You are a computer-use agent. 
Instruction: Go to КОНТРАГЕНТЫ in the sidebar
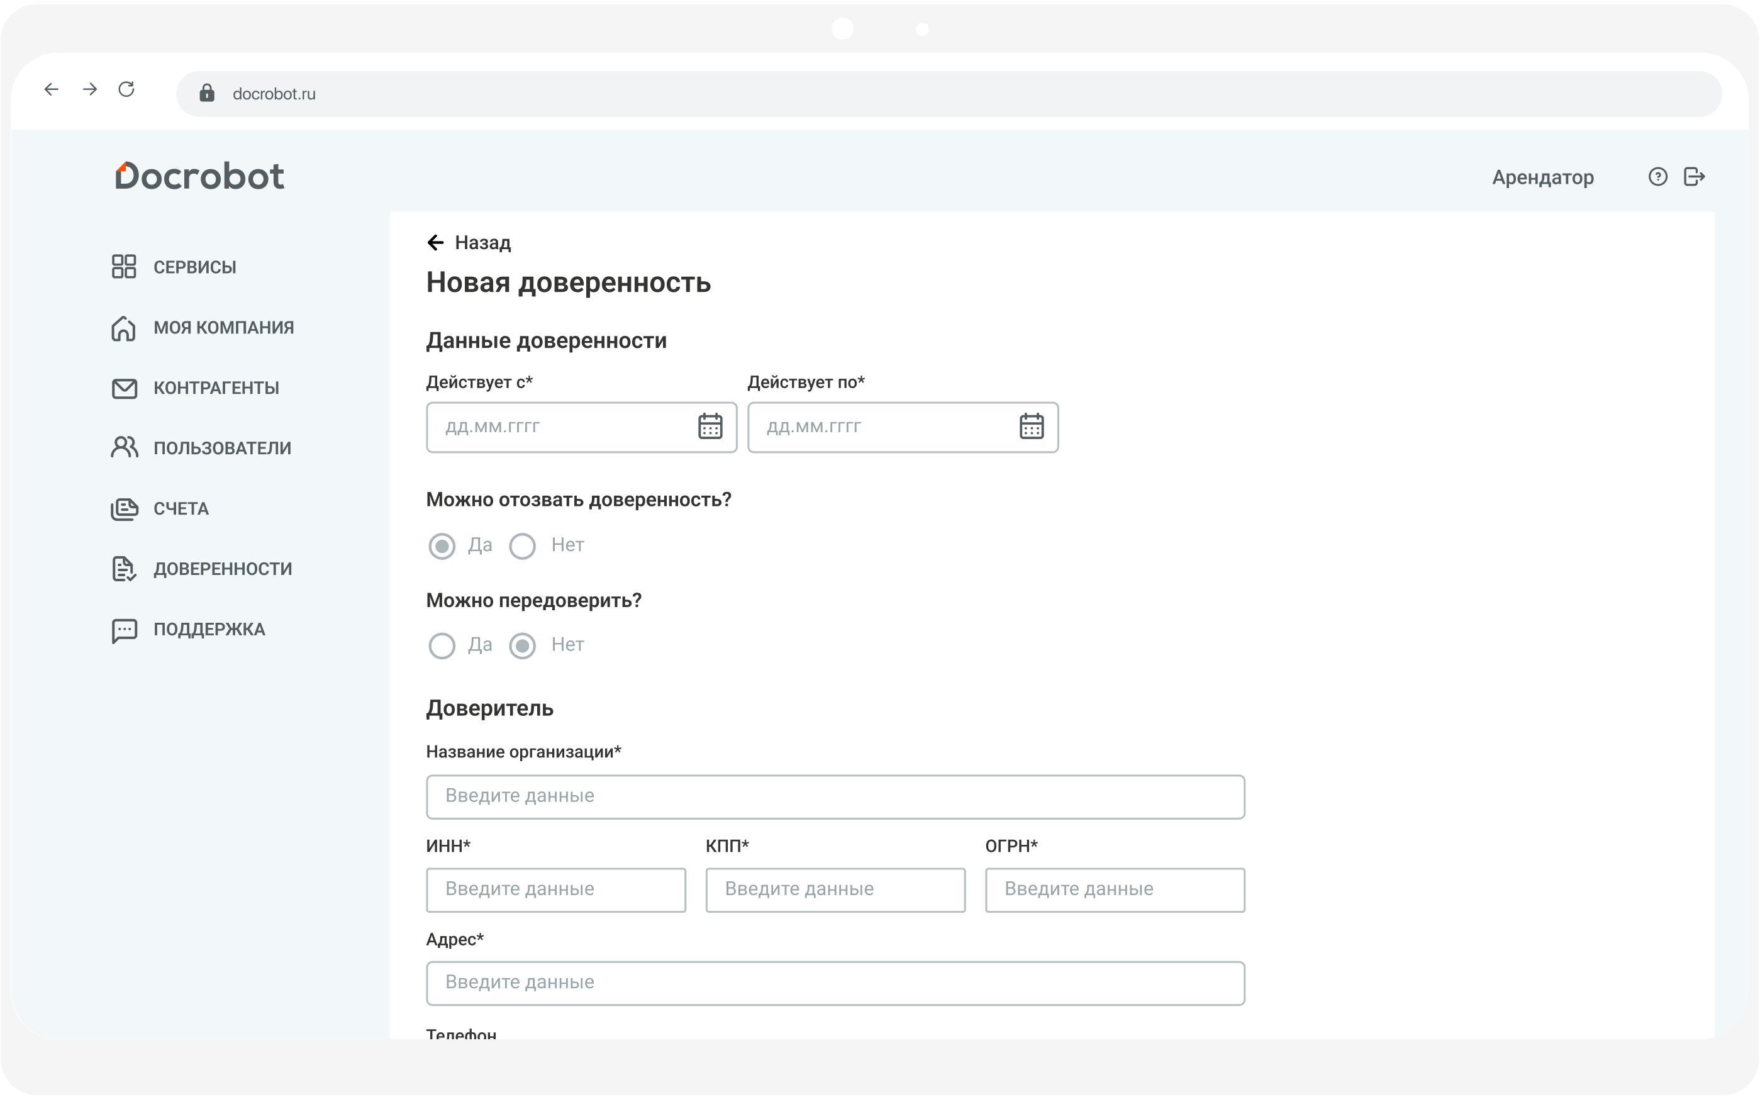(216, 388)
